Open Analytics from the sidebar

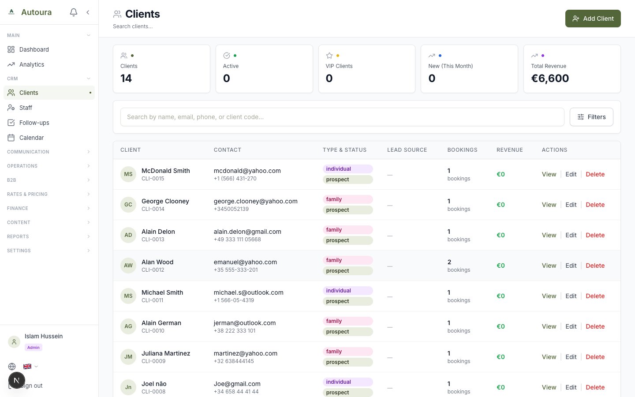coord(49,64)
